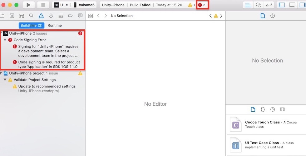The height and width of the screenshot is (156, 306).
Task: Go forward in editor history
Action: click(x=106, y=16)
